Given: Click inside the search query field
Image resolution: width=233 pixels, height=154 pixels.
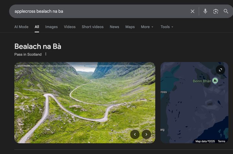Looking at the screenshot, I should (97, 11).
